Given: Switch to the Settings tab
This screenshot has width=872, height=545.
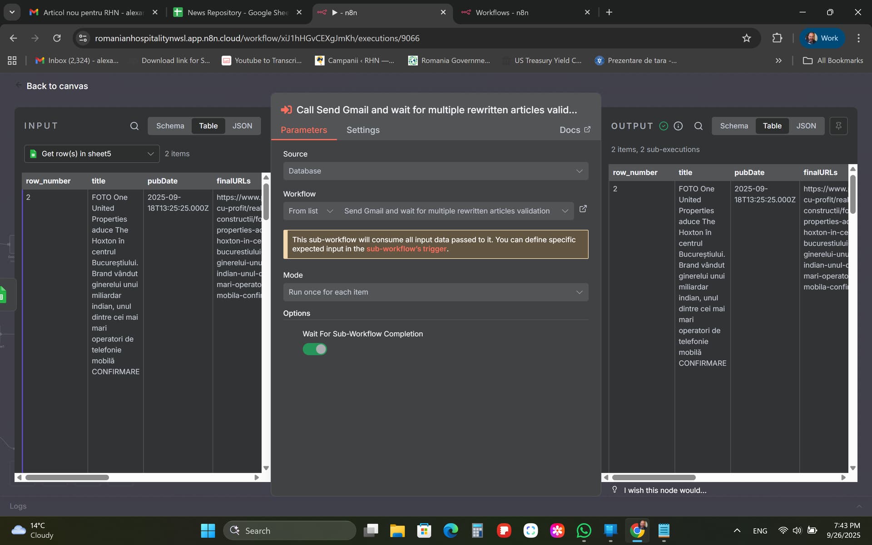Looking at the screenshot, I should 363,130.
